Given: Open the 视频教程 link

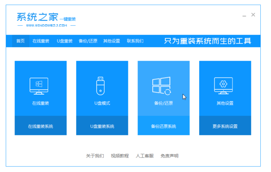Looking at the screenshot, I should pyautogui.click(x=120, y=156).
